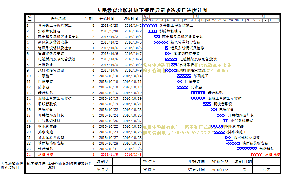The height and width of the screenshot is (181, 288).
Task: Click task name 排水沟施工 in table
Action: [x=47, y=132]
